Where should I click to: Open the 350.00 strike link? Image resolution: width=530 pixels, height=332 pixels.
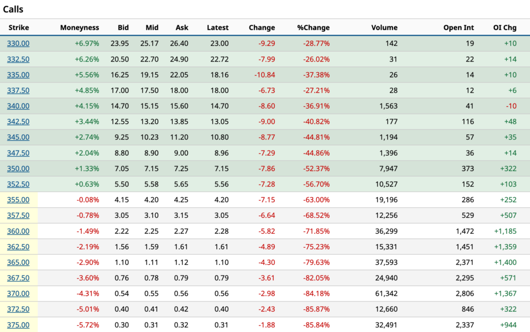tap(18, 169)
